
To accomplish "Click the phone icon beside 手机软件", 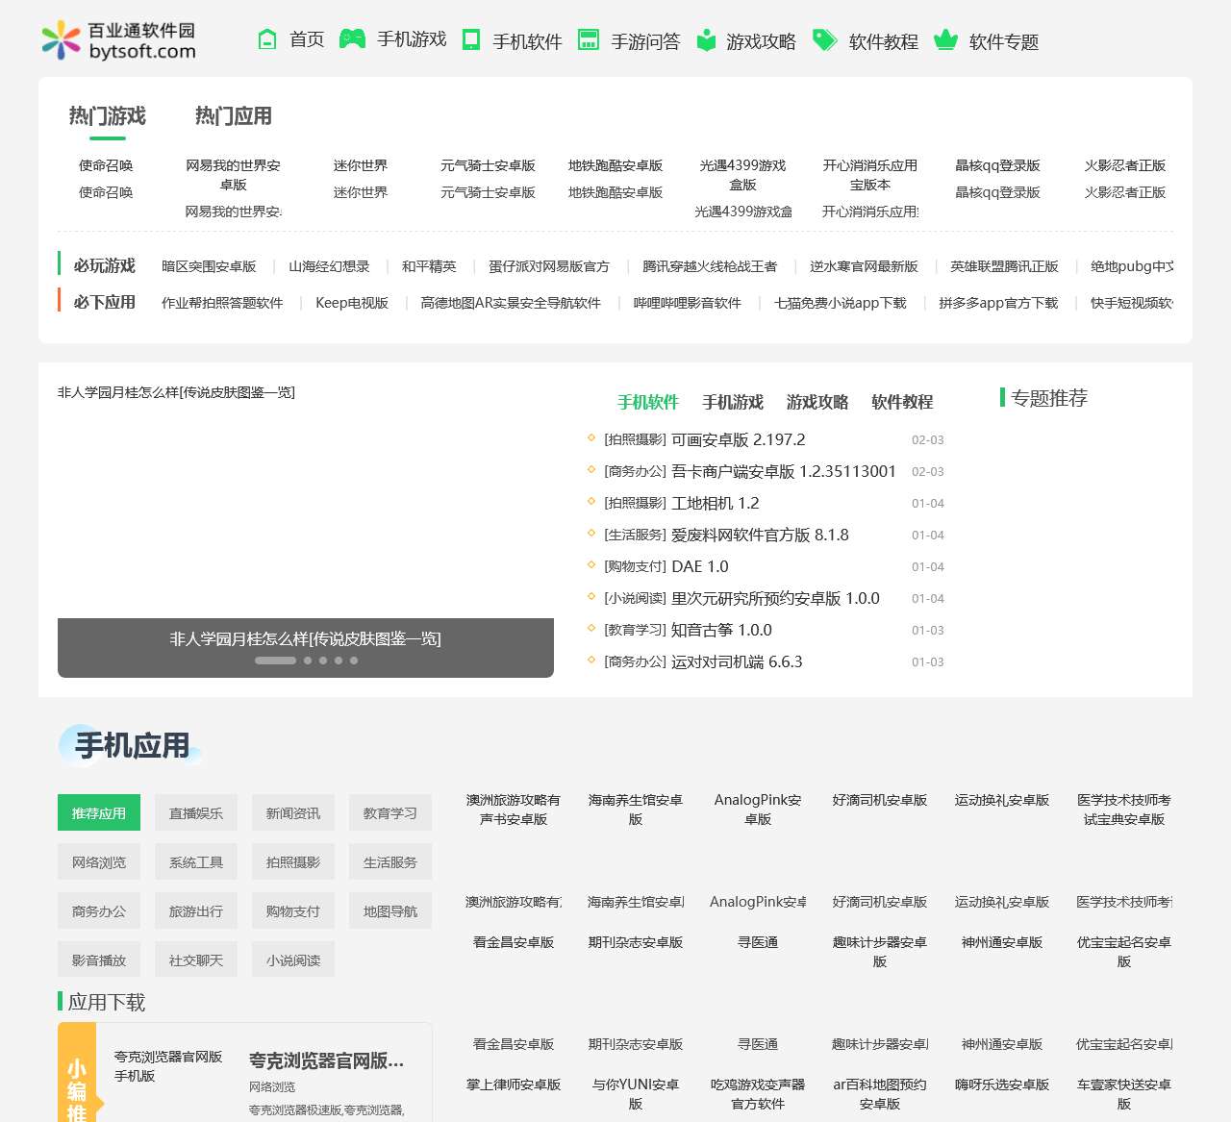I will tap(471, 39).
